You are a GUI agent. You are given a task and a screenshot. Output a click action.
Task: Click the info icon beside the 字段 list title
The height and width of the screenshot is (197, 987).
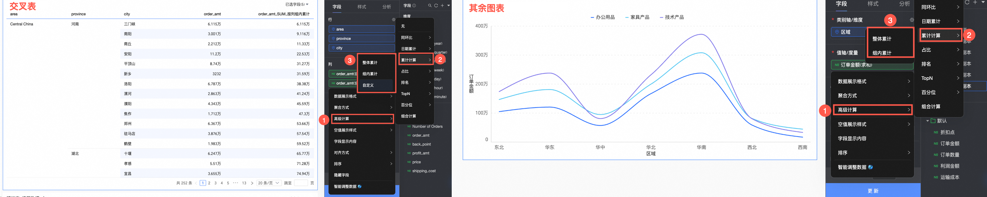coord(414,5)
